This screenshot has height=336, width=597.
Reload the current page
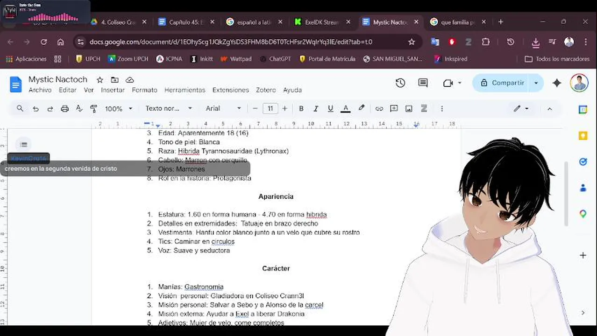pyautogui.click(x=43, y=42)
